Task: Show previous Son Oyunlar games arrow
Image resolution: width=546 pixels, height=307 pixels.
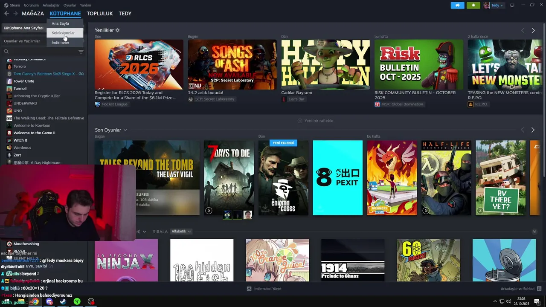Action: pyautogui.click(x=523, y=130)
